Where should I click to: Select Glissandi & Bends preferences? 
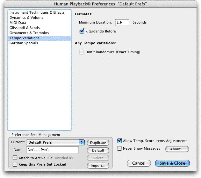39,28
